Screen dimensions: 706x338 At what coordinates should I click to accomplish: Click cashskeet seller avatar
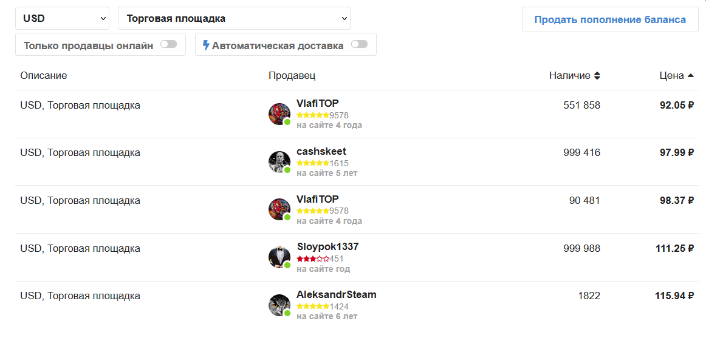pos(279,162)
